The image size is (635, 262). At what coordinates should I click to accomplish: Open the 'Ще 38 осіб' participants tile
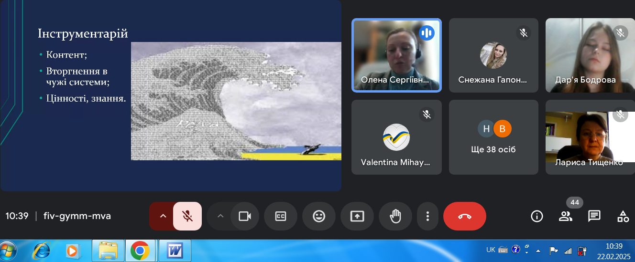(x=494, y=137)
